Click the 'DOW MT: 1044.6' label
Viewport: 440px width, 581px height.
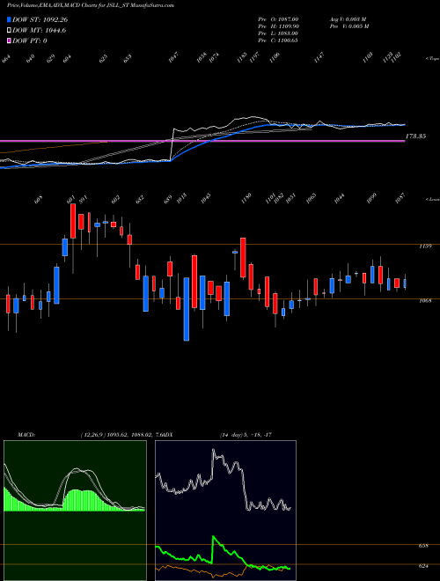click(40, 31)
